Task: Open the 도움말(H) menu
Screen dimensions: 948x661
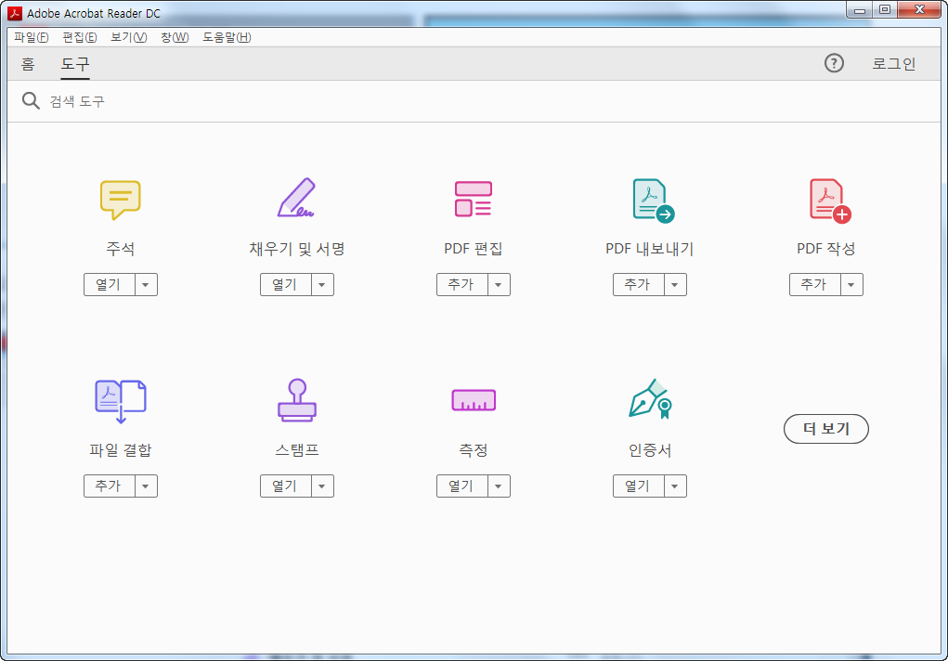Action: tap(227, 37)
